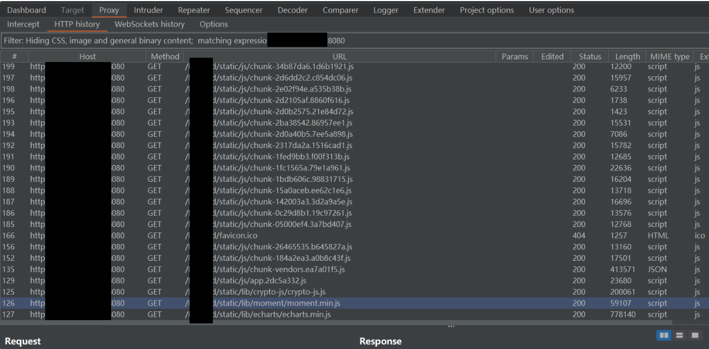Click the Request panel heading
The height and width of the screenshot is (349, 709).
[23, 341]
